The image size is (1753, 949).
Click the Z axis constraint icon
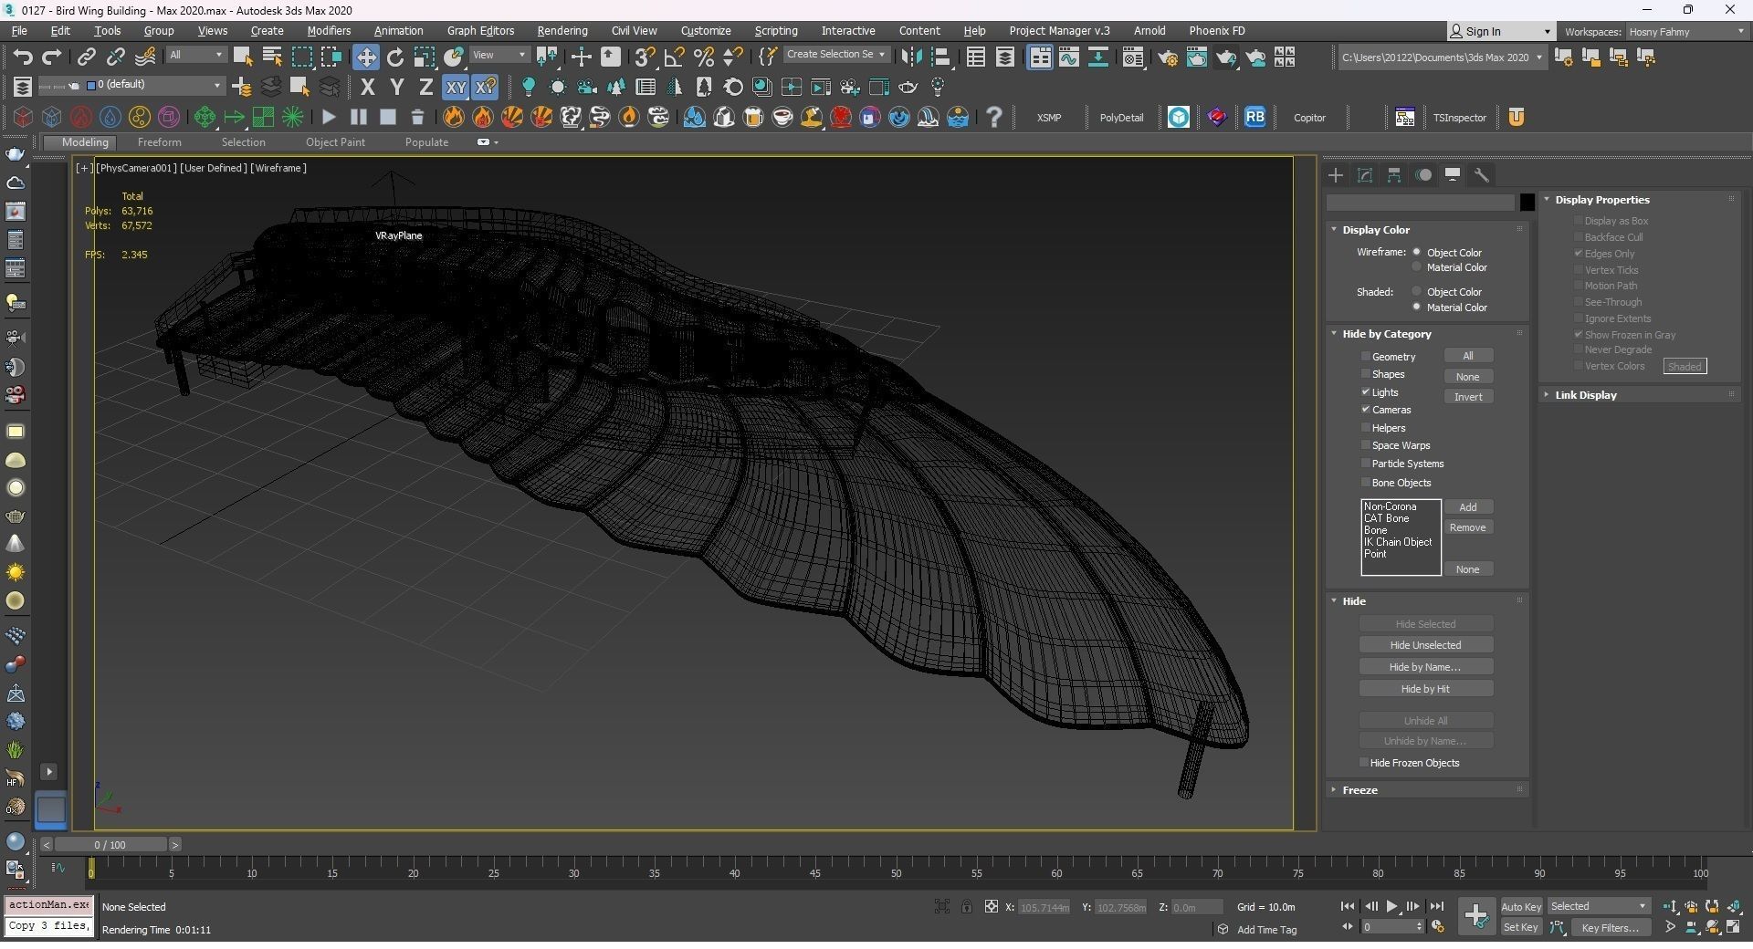coord(425,87)
